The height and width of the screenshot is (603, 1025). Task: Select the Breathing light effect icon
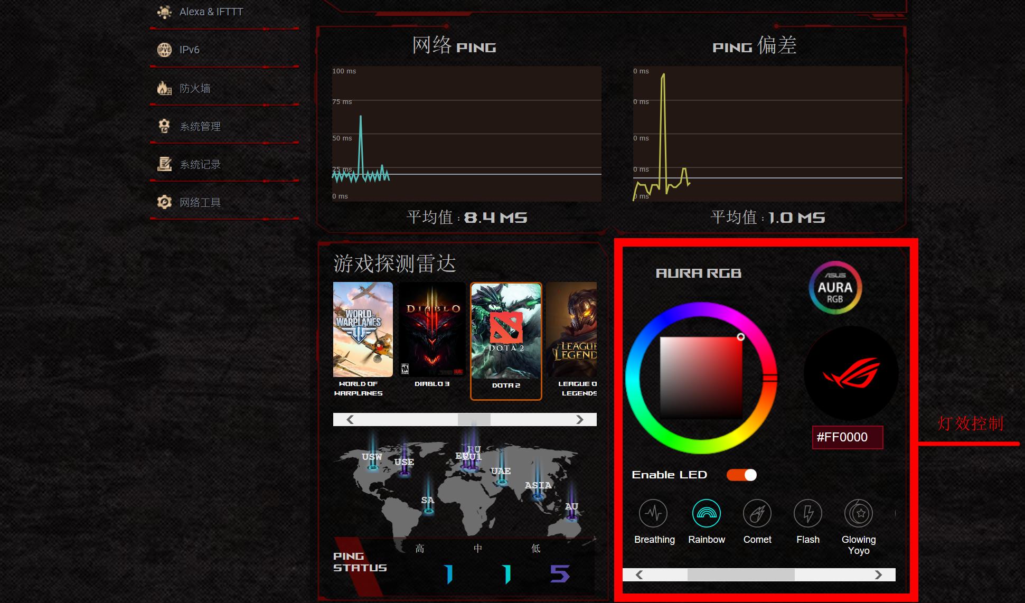click(x=653, y=513)
